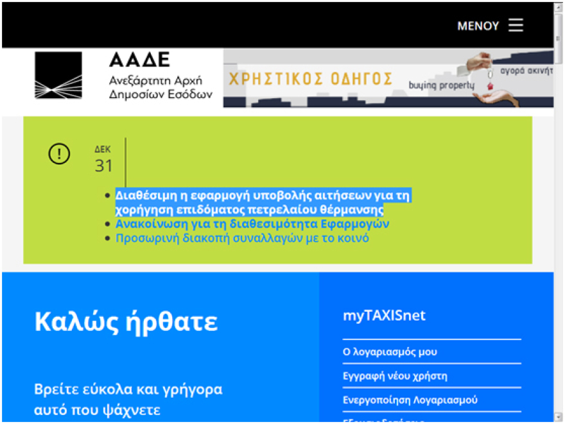565x424 pixels.
Task: Open Ο λογαριασμός μου in myTAXISnet
Action: coord(390,352)
